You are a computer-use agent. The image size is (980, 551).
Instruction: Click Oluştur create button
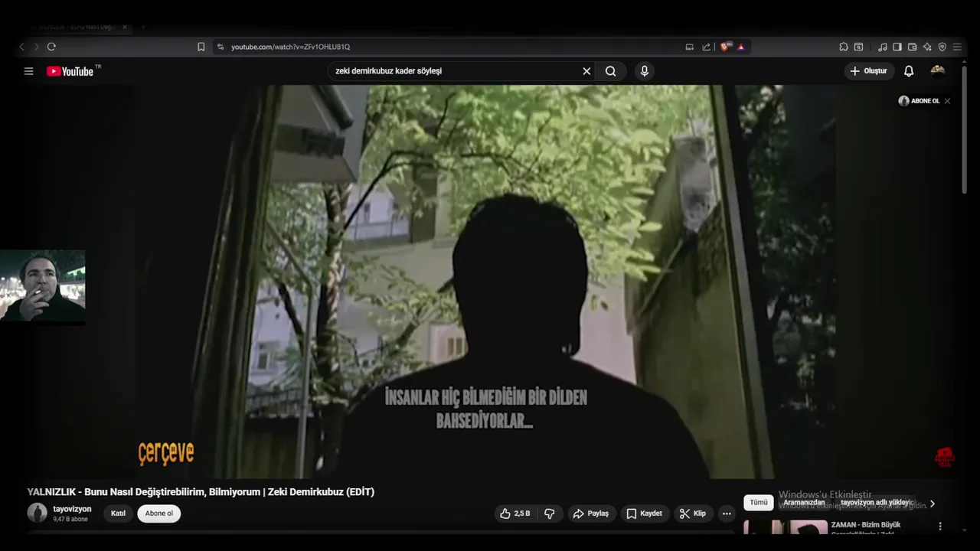tap(868, 71)
